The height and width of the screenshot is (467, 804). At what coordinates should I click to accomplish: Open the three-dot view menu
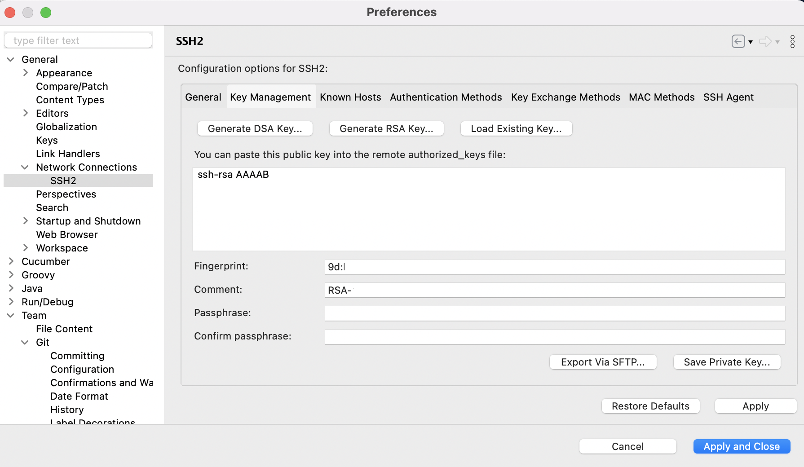(792, 41)
